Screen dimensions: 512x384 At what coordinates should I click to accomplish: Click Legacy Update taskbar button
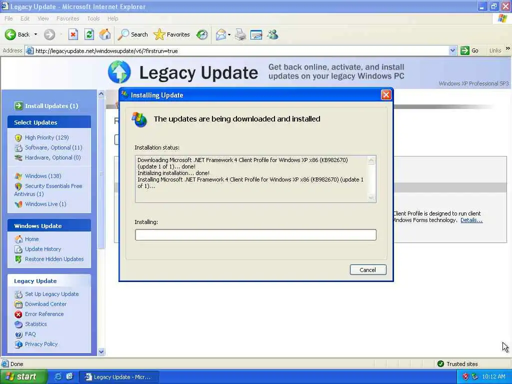(119, 377)
